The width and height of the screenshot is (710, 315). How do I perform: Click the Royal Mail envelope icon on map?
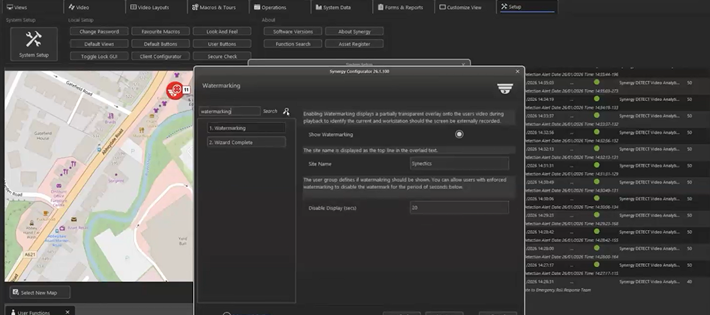point(74,219)
